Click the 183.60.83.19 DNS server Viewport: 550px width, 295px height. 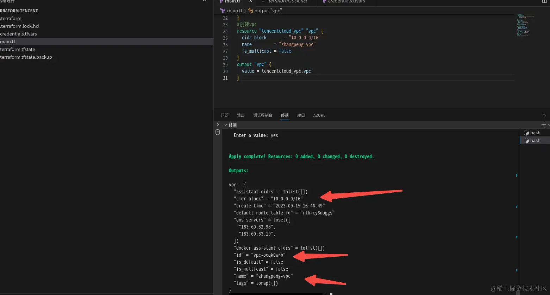[x=257, y=234]
